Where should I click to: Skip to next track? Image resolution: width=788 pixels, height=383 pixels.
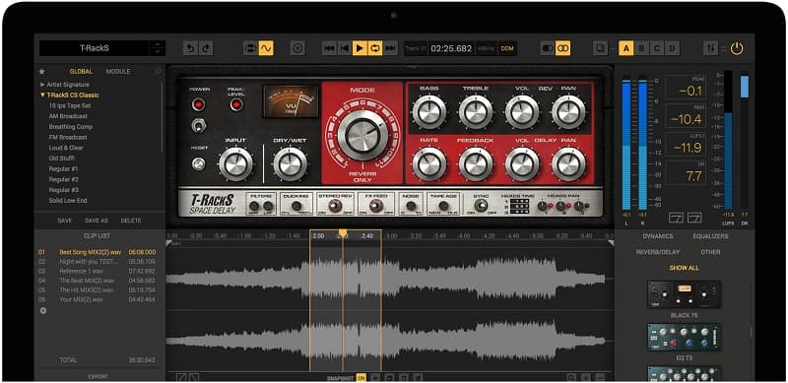click(390, 48)
